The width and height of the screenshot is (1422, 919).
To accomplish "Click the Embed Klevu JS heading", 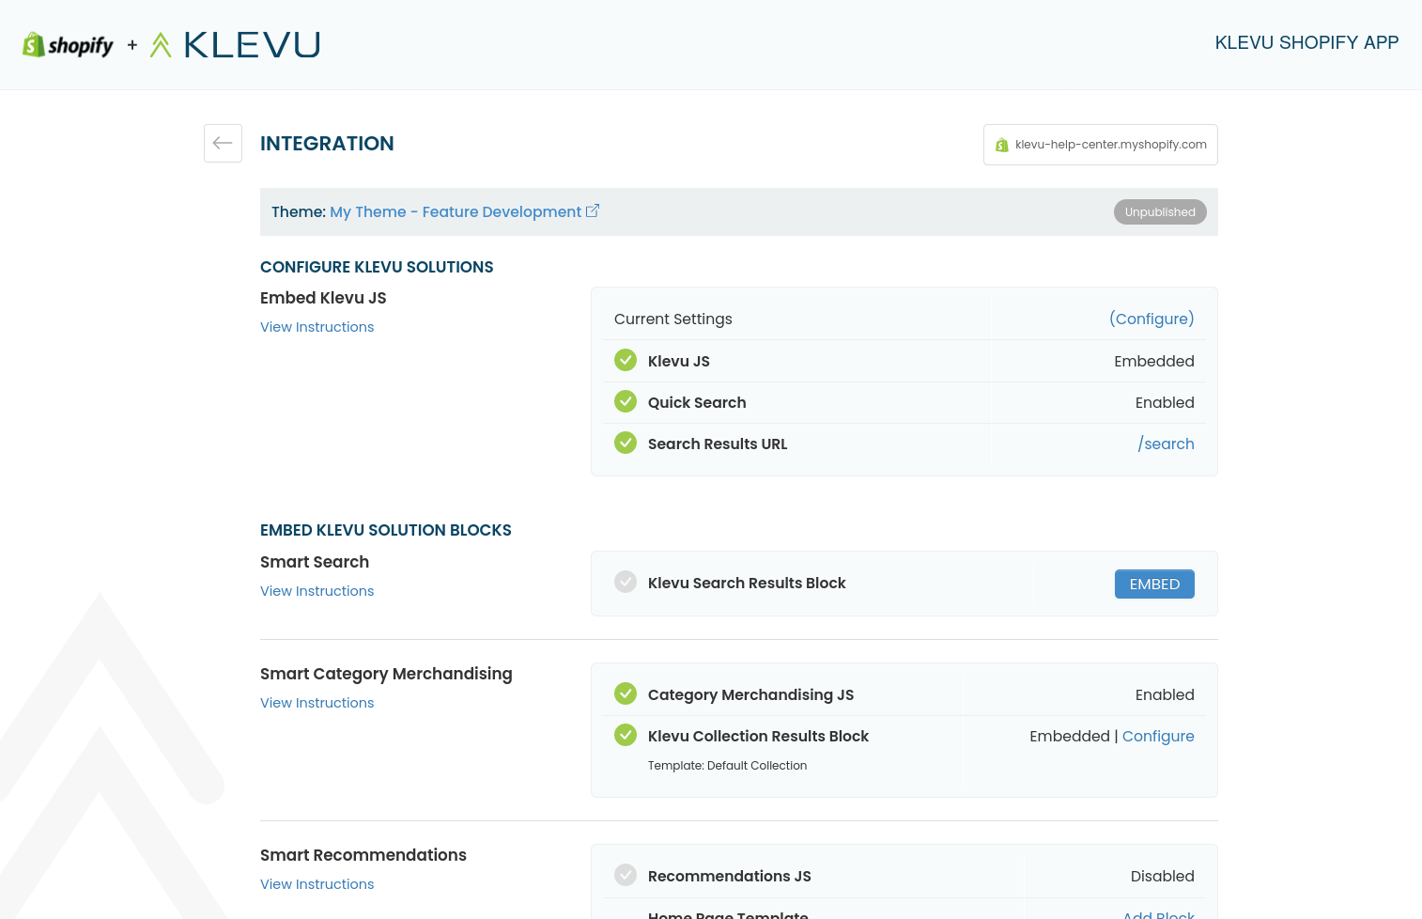I will (x=323, y=298).
